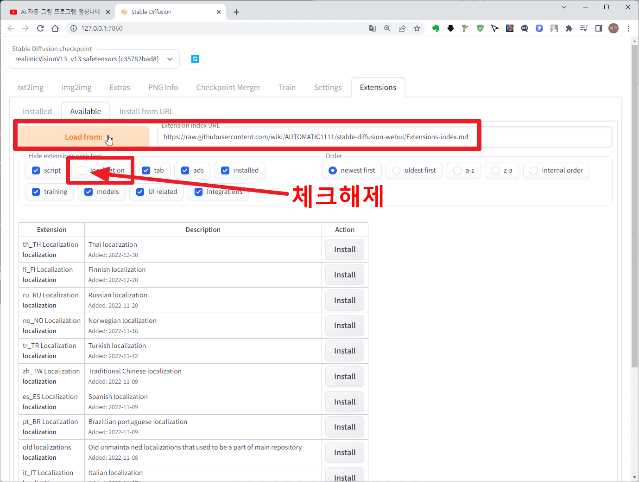This screenshot has height=482, width=639.
Task: Install th_TH Localization extension
Action: 345,250
